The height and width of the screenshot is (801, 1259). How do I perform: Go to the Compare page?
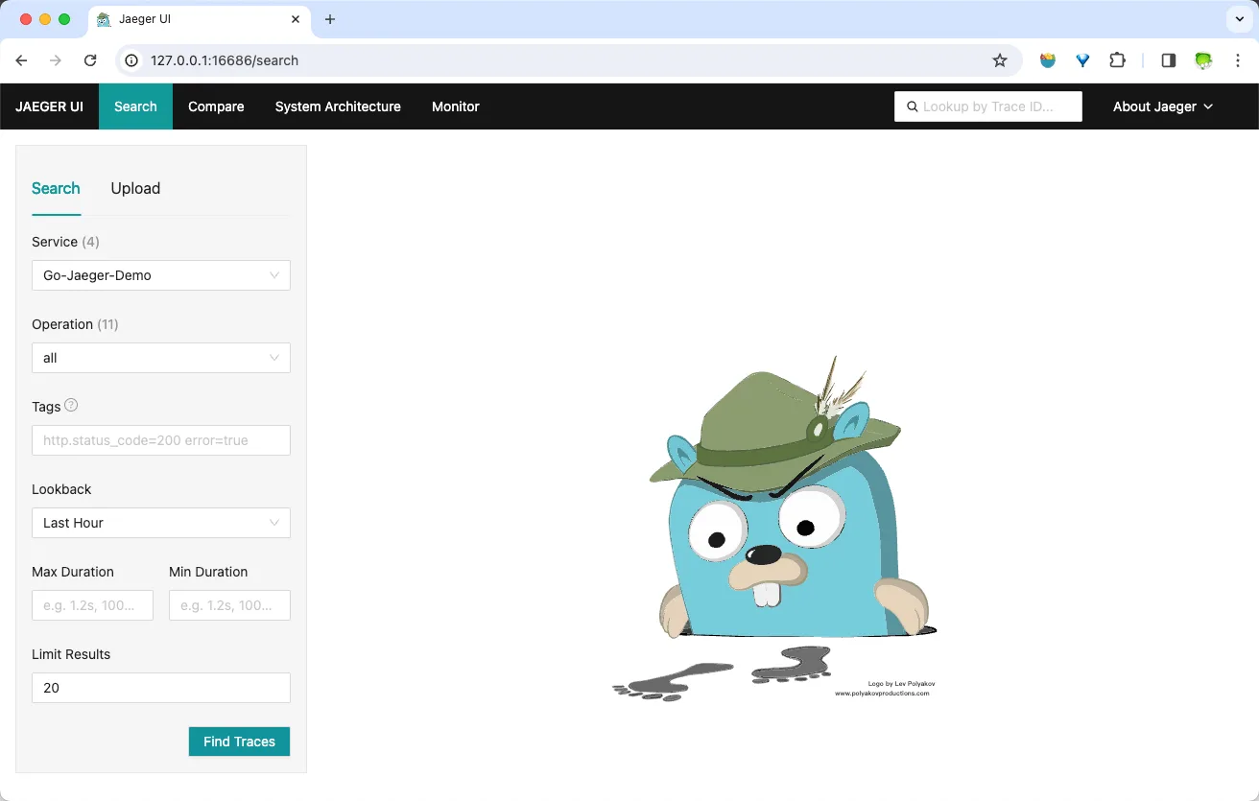[216, 106]
